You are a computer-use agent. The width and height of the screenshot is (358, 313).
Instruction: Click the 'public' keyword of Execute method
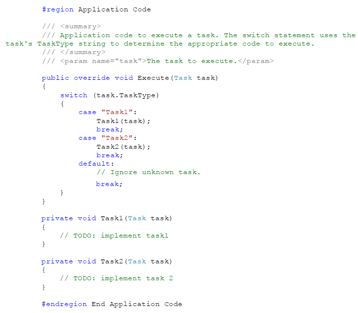tap(55, 78)
